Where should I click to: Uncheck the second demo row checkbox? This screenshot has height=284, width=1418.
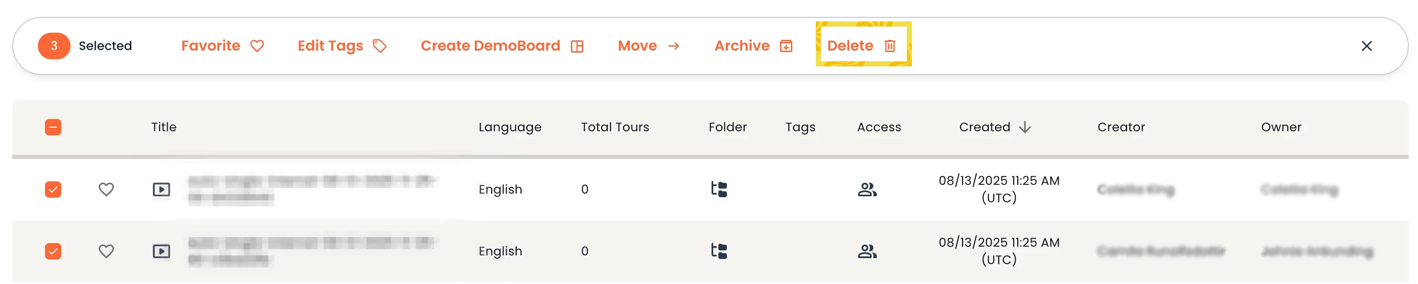pos(53,251)
